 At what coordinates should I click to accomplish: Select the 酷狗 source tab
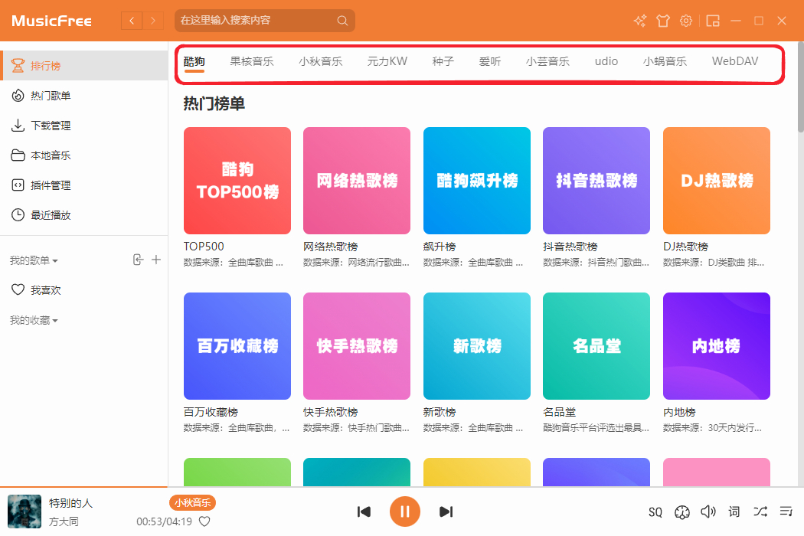194,61
